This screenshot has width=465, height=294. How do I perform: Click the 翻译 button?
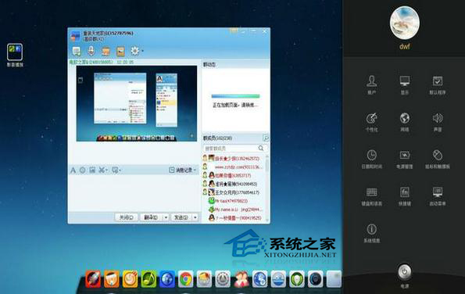click(151, 217)
